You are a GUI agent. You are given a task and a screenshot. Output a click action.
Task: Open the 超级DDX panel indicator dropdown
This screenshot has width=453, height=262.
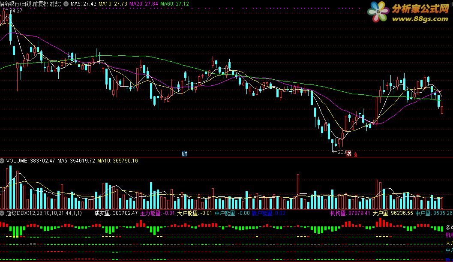(x=2, y=213)
